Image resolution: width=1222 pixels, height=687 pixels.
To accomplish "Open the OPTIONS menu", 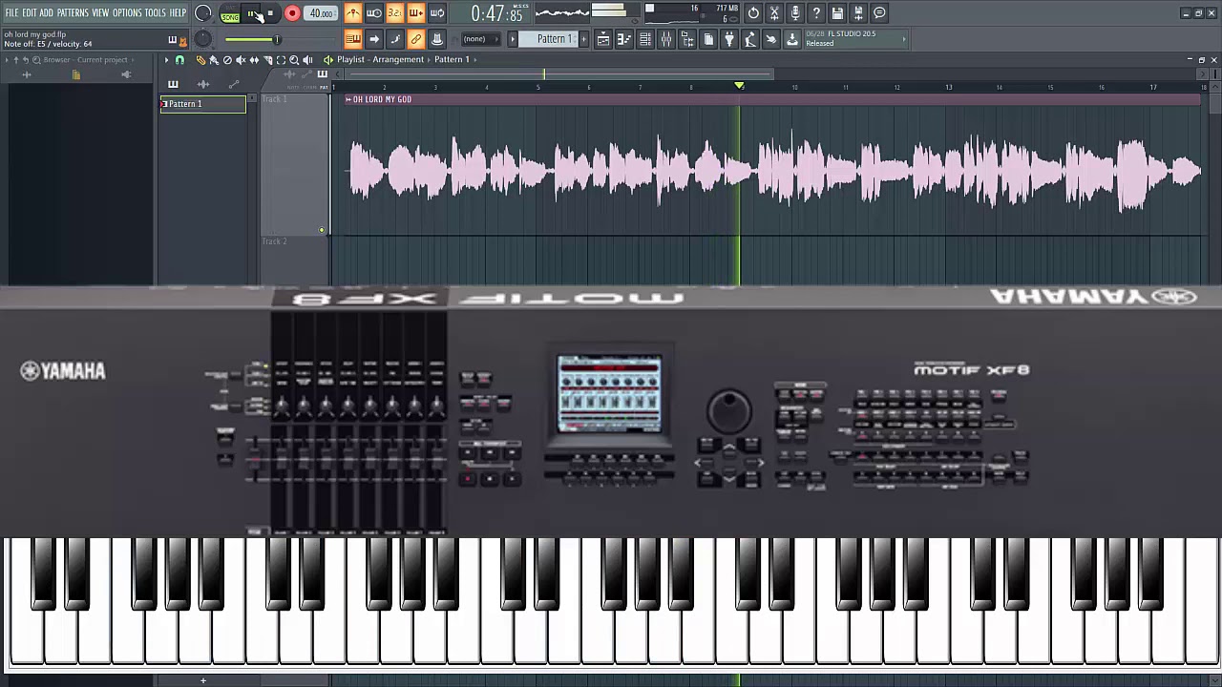I will click(127, 12).
